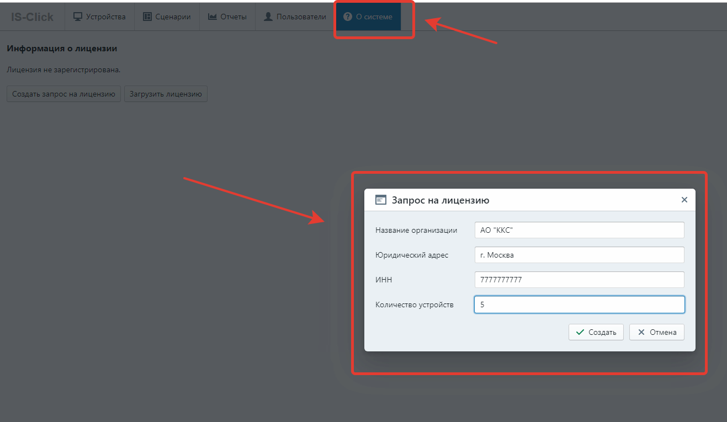Open the Сценарии tab
Viewport: 727px width, 422px height.
[167, 17]
